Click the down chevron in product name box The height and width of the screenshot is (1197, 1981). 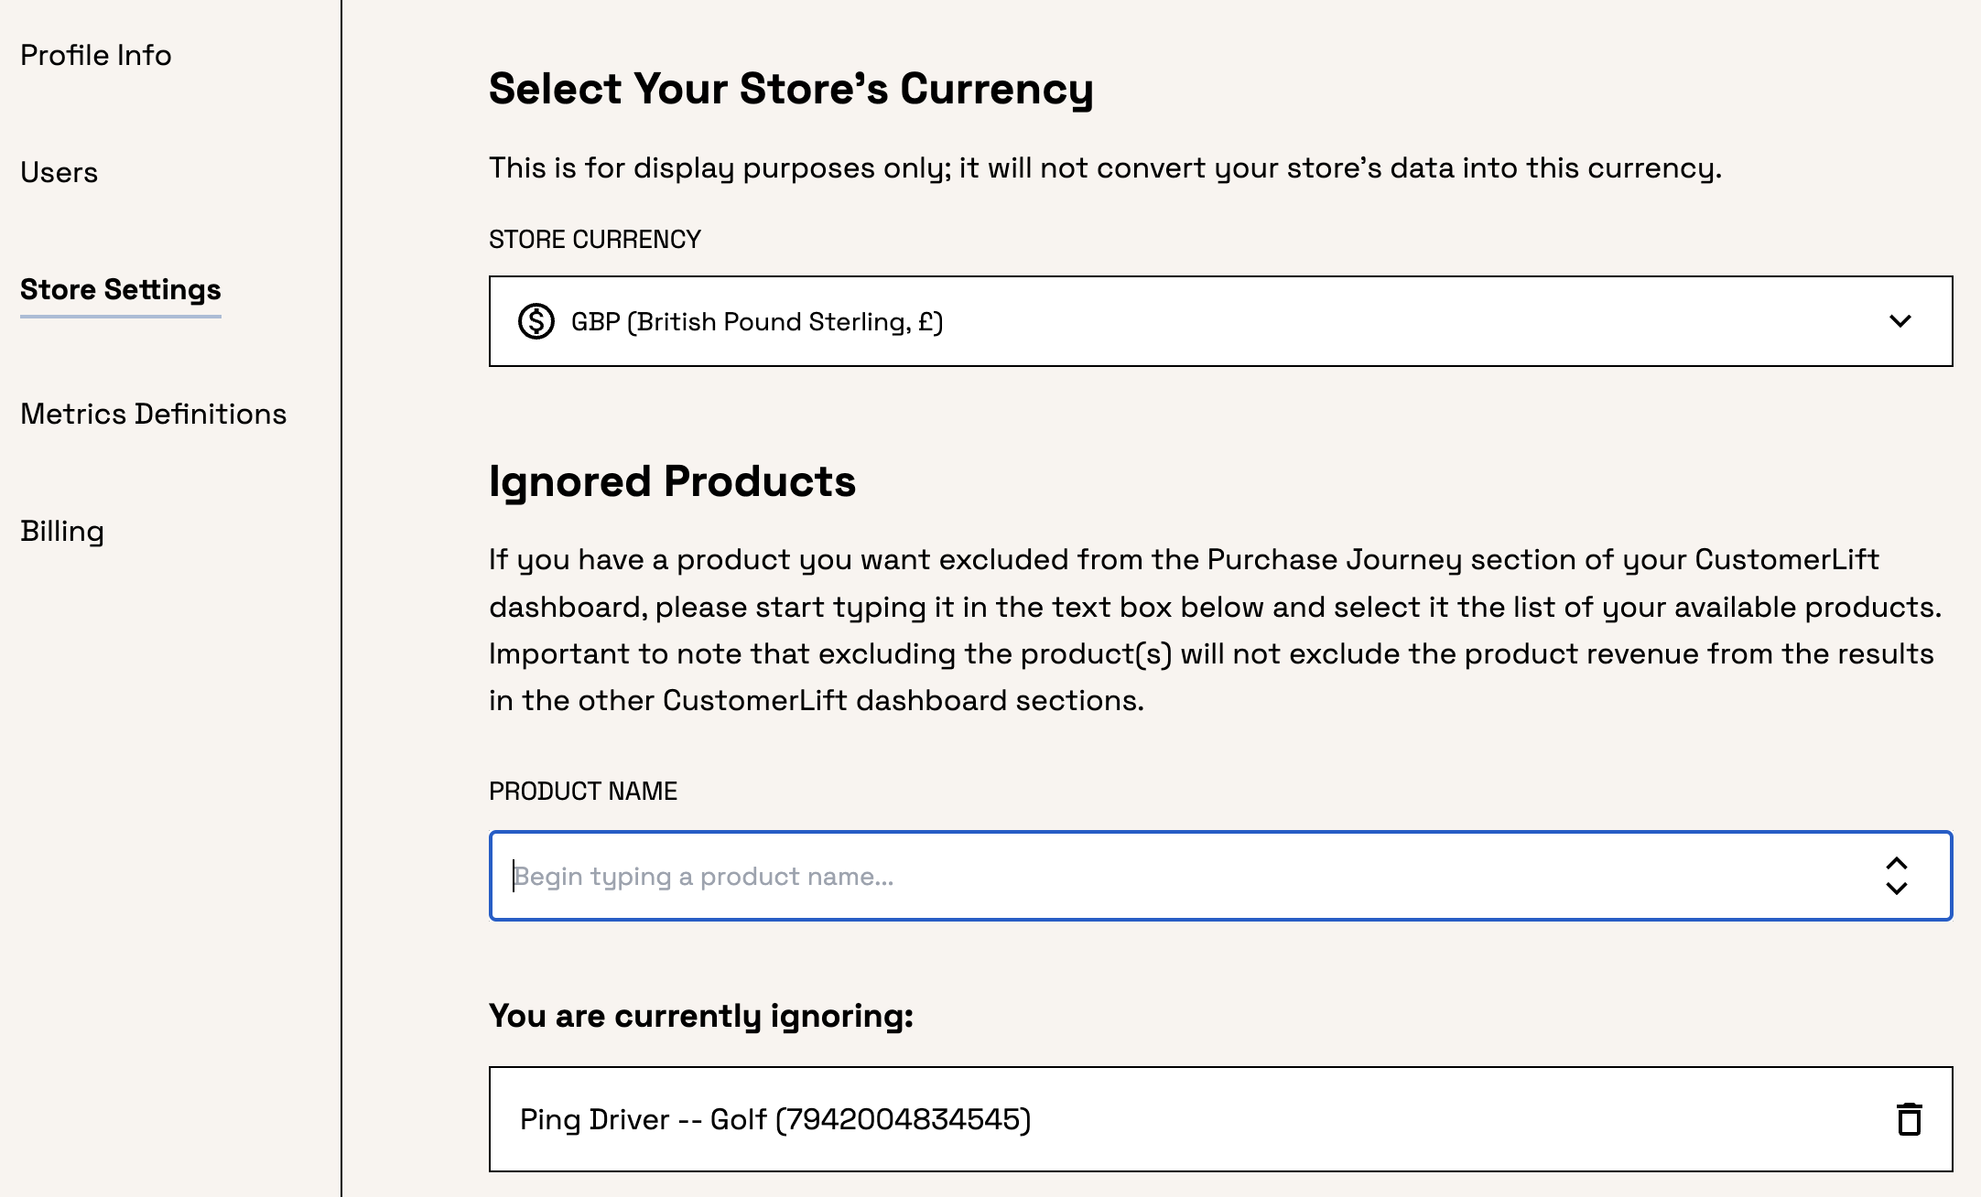click(x=1897, y=889)
